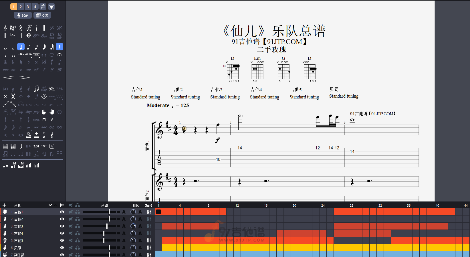The width and height of the screenshot is (470, 257).
Task: Open the 吉他5 equalizer icon
Action: tap(149, 240)
